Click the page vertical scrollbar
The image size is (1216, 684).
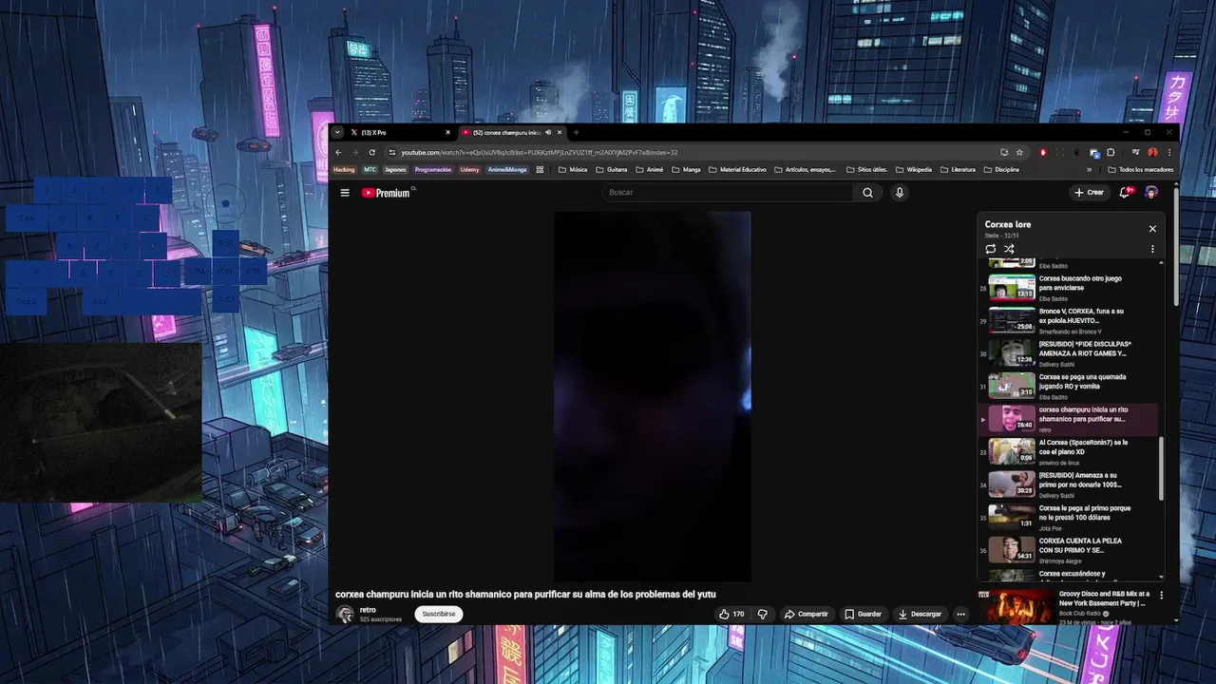[x=1176, y=247]
